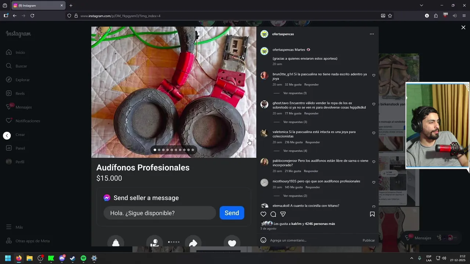This screenshot has height=264, width=470.
Task: Open 216 Me gusta on valetonica comment
Action: pyautogui.click(x=294, y=142)
